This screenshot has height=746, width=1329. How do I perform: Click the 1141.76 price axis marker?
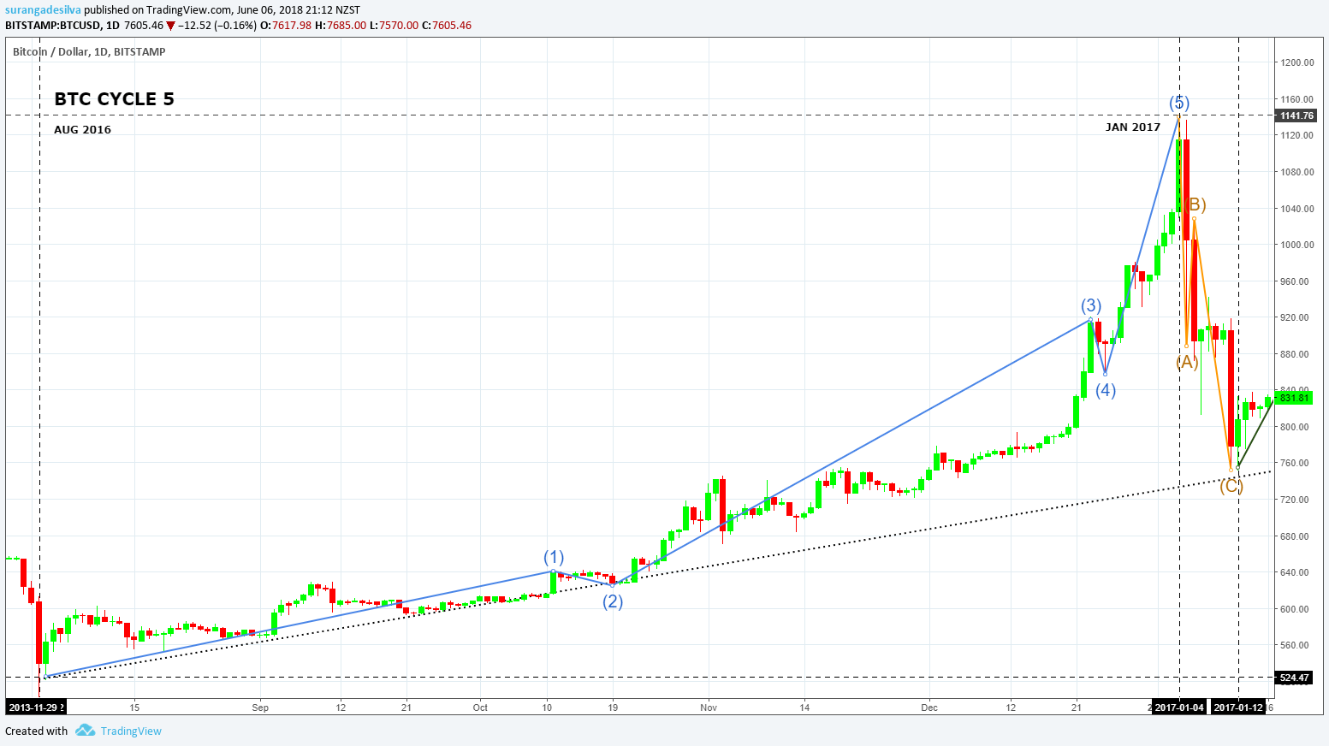[1296, 115]
